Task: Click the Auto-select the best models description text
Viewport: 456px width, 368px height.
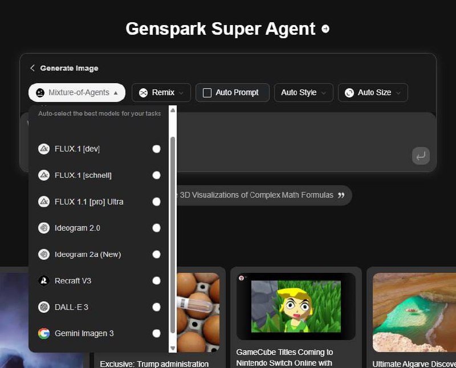Action: click(x=99, y=114)
